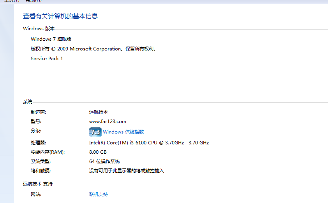Click the 2009 Microsoft Corporation copyright line

93,49
